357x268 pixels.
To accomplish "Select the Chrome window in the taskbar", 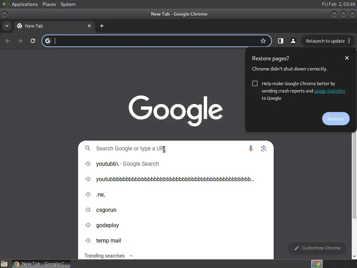I will pyautogui.click(x=41, y=264).
